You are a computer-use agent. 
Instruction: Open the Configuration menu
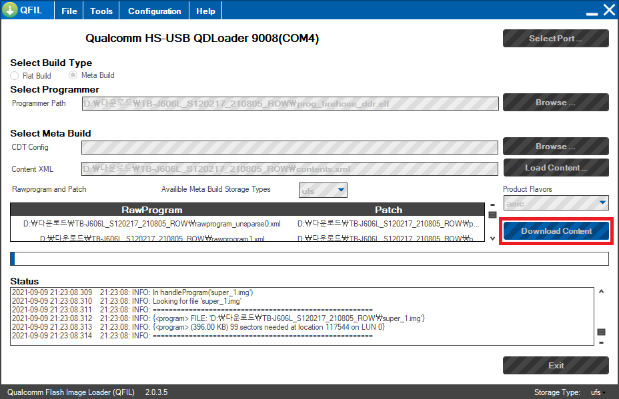[154, 11]
